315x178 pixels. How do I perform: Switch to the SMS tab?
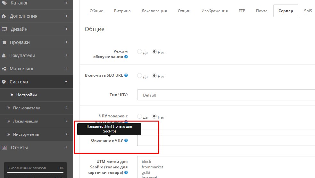pyautogui.click(x=308, y=11)
